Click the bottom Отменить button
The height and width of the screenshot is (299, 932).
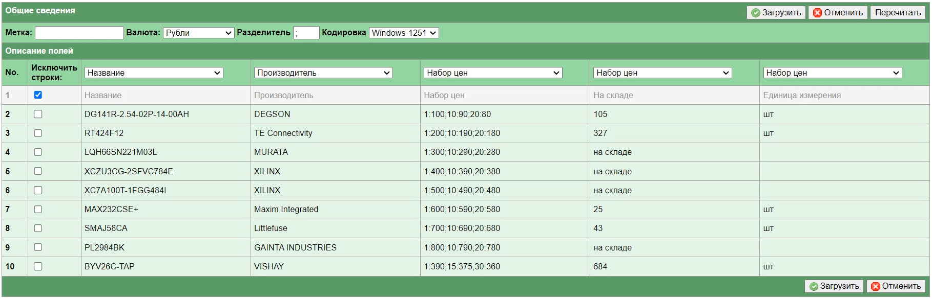click(x=896, y=286)
